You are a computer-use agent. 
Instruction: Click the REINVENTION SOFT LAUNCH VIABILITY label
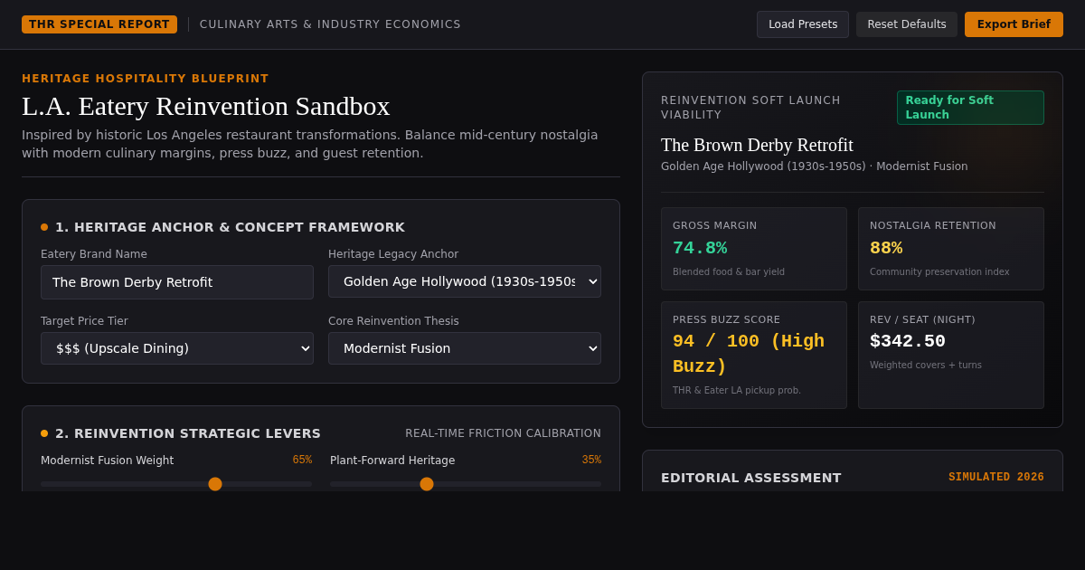pyautogui.click(x=750, y=108)
